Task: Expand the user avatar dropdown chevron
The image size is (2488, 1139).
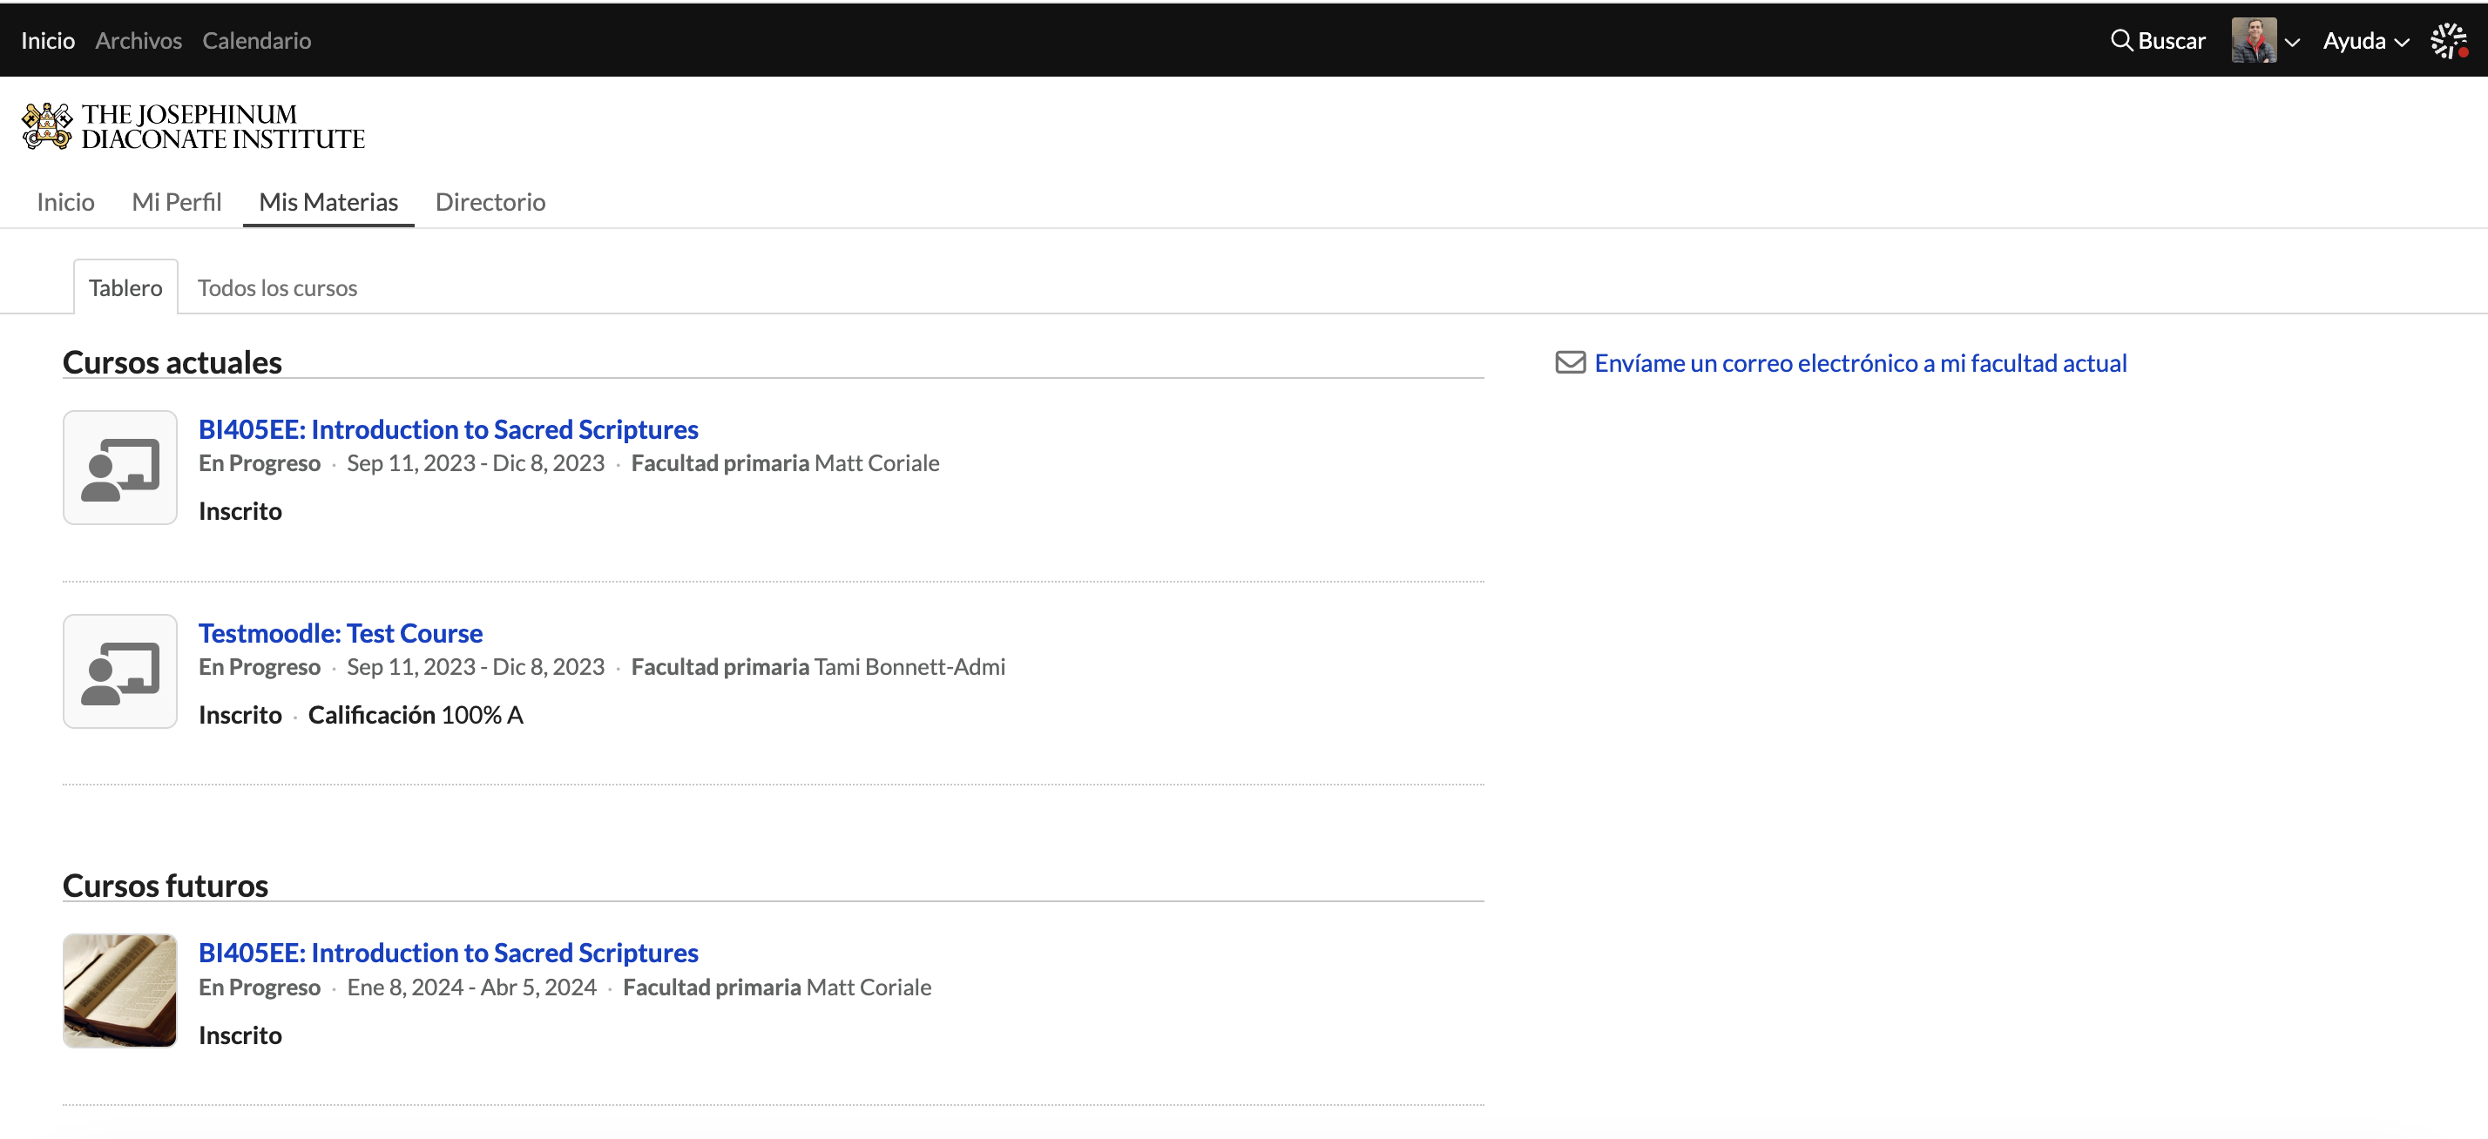Action: [x=2292, y=43]
